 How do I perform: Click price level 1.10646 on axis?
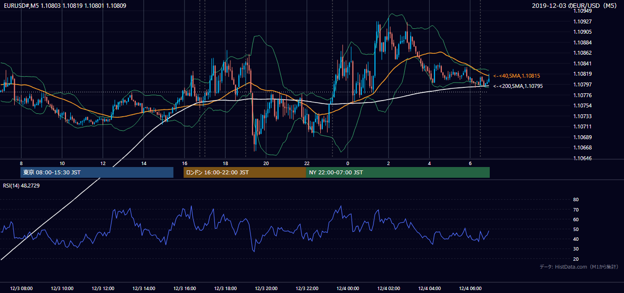(x=582, y=158)
